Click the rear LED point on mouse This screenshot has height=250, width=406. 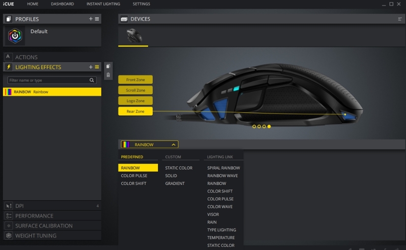[x=345, y=114]
